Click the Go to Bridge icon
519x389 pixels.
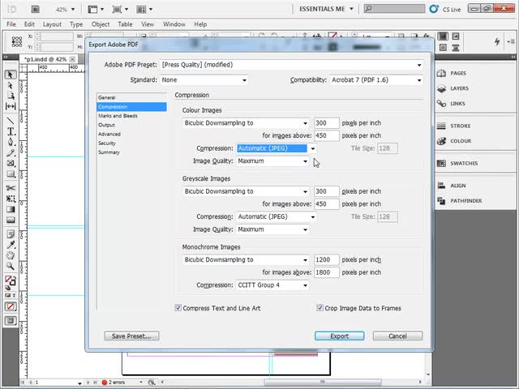(36, 9)
